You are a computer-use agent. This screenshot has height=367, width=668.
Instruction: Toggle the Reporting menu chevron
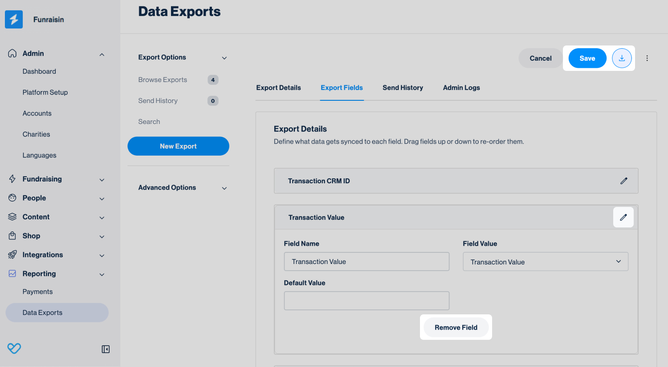pos(102,274)
